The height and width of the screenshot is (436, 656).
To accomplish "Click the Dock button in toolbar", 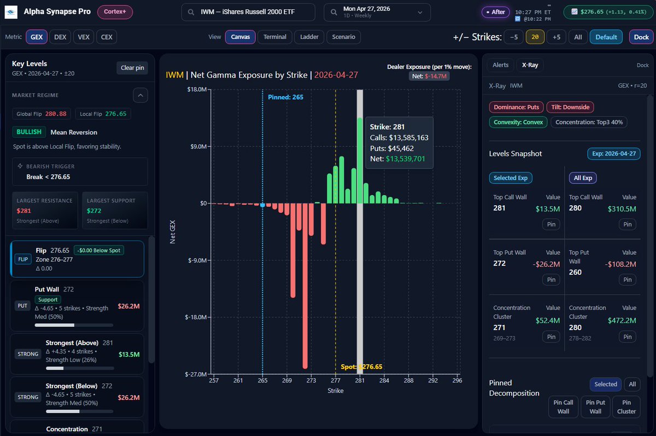I will click(x=641, y=37).
